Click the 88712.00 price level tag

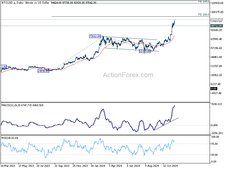point(216,26)
